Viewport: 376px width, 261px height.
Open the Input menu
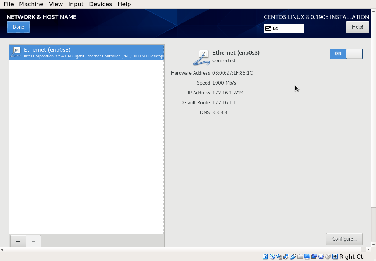pos(76,4)
